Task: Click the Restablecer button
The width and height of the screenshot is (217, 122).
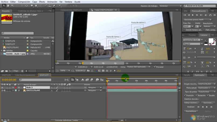Action: 191,111
